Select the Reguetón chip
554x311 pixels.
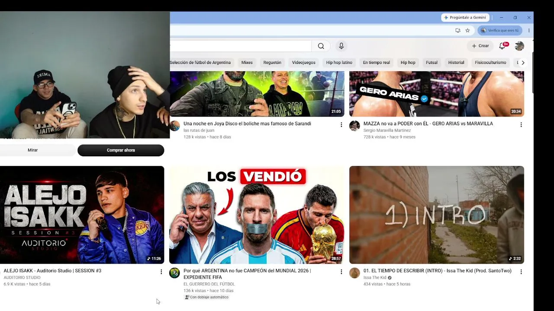pos(272,63)
